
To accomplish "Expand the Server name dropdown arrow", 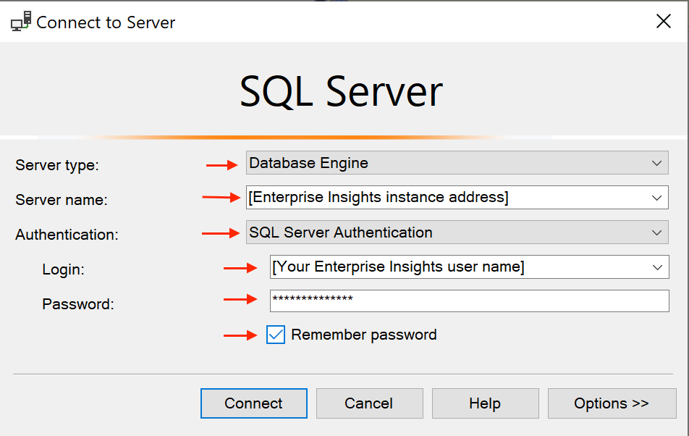I will (656, 197).
